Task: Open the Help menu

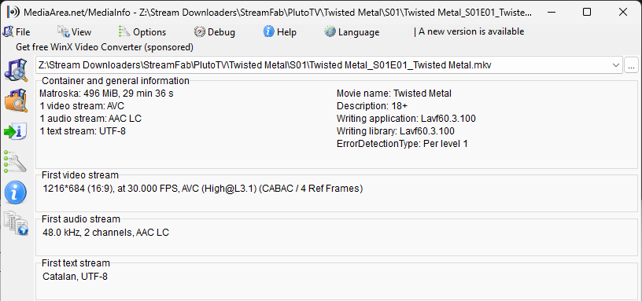Action: click(x=280, y=32)
